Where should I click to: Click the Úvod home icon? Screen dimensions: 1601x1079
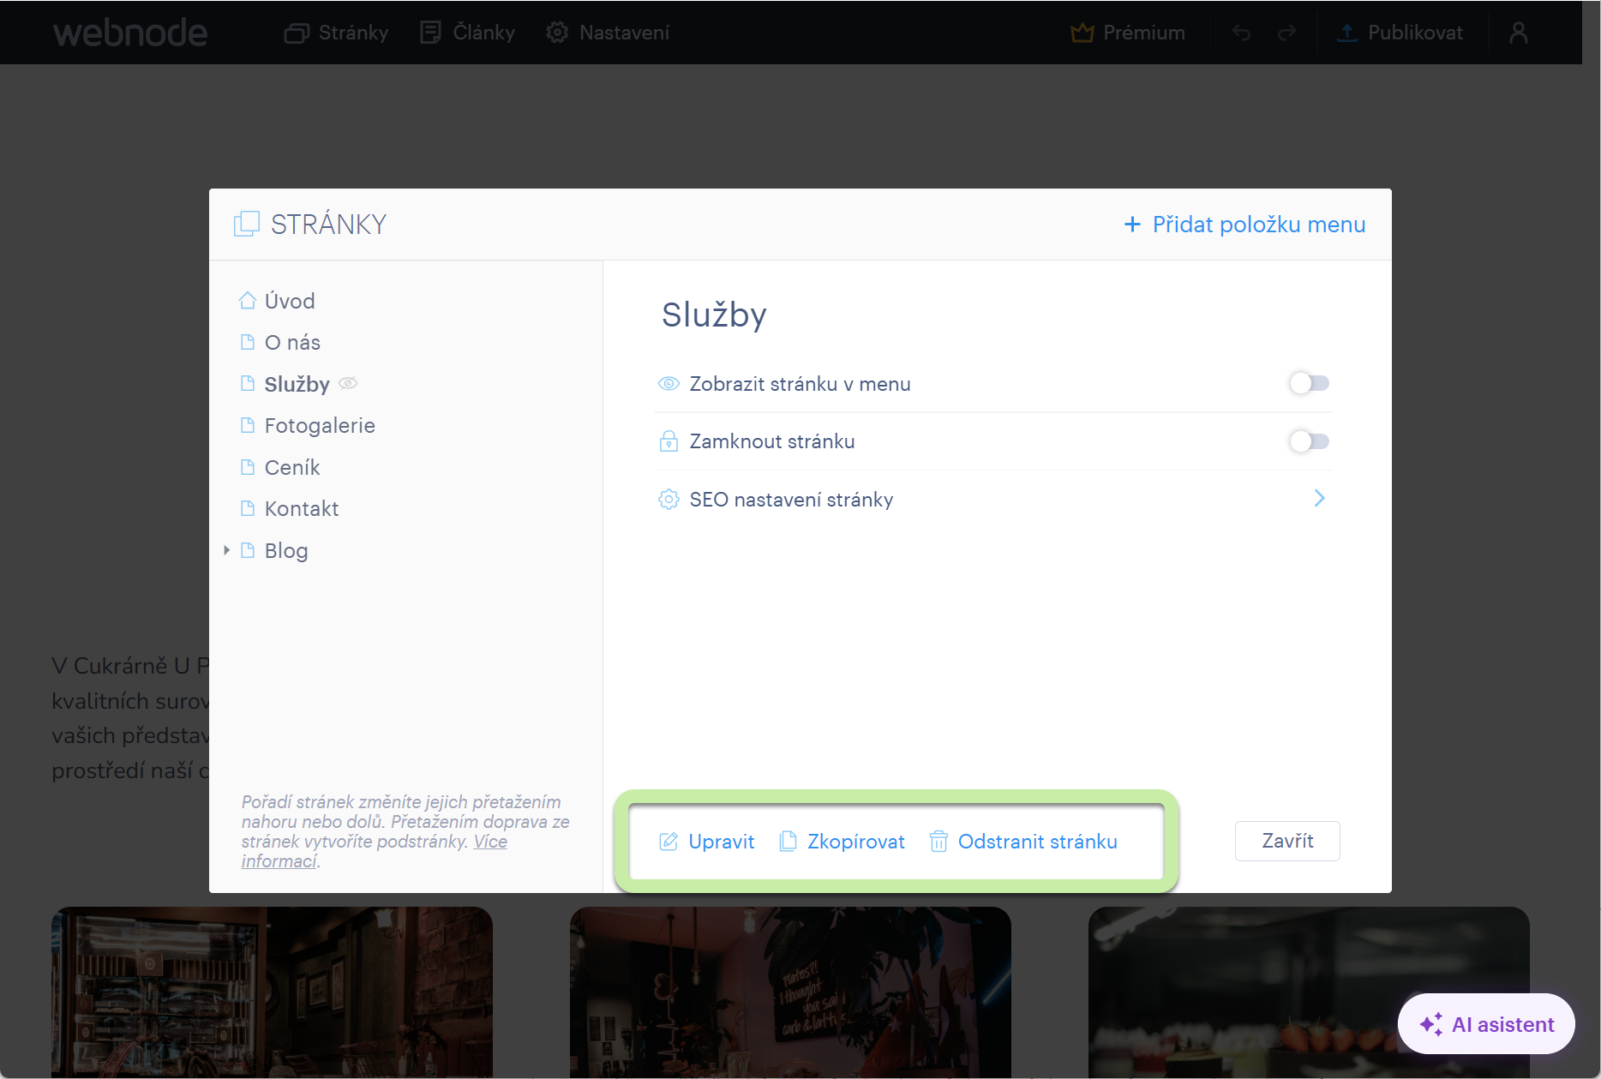click(248, 301)
